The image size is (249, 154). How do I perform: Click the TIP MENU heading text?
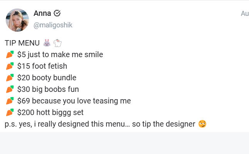point(22,43)
